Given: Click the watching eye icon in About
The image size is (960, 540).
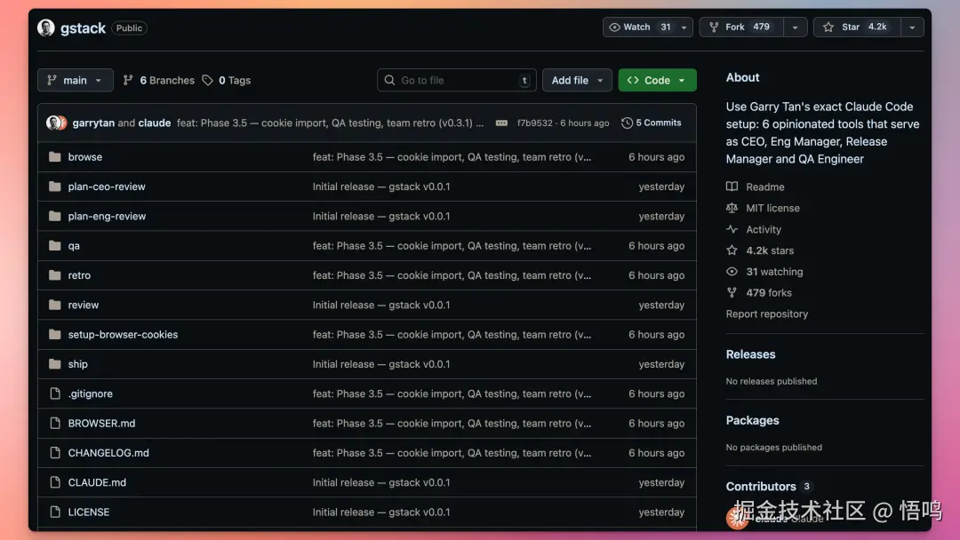Looking at the screenshot, I should click(x=732, y=272).
